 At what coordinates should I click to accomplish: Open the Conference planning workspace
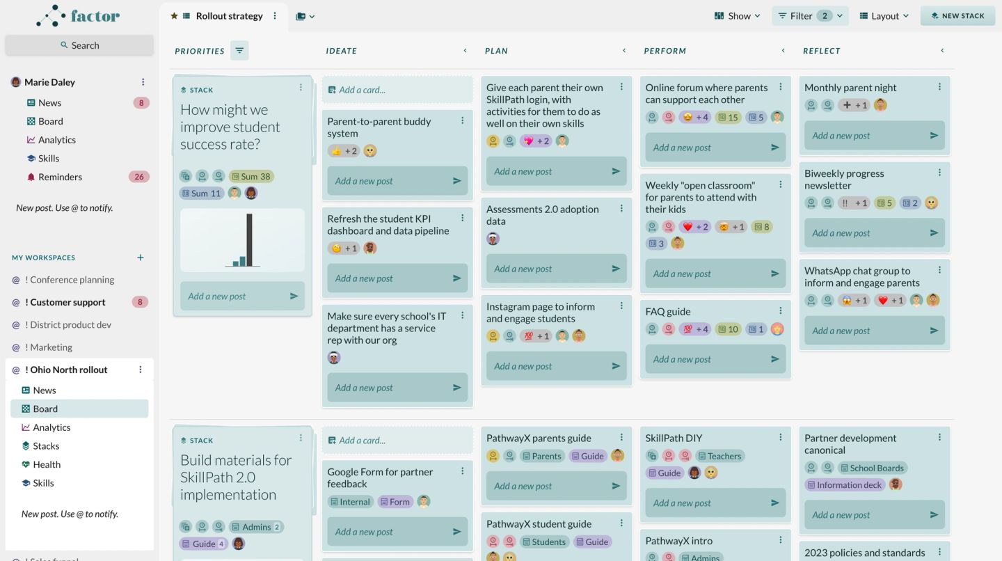[70, 280]
